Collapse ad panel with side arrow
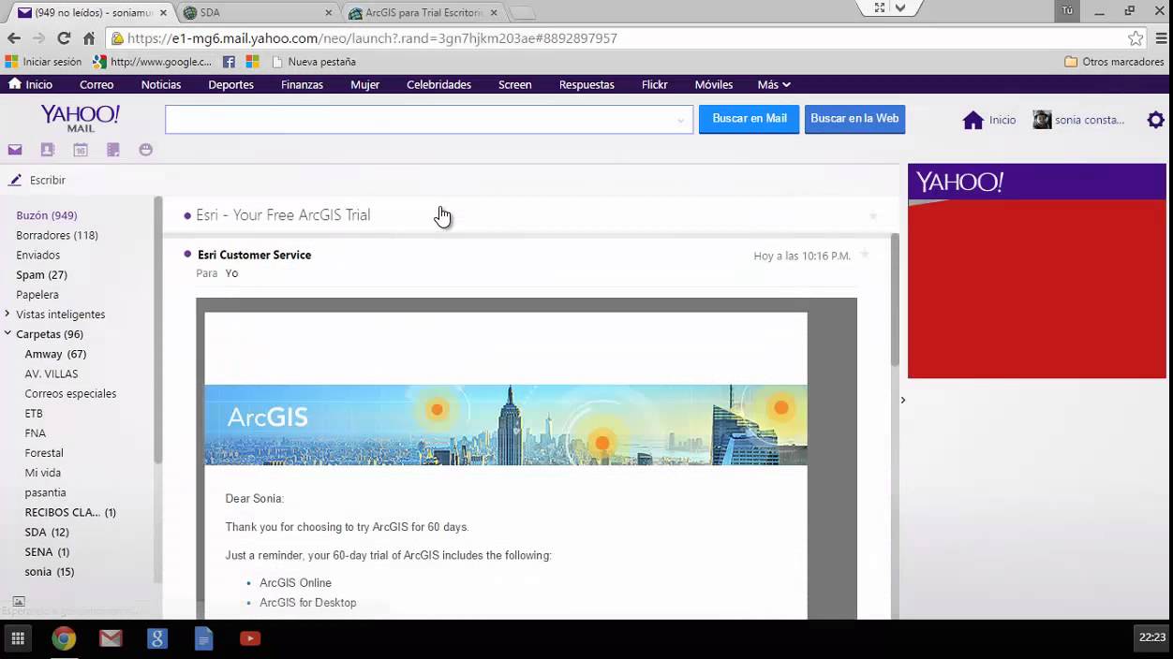 903,400
